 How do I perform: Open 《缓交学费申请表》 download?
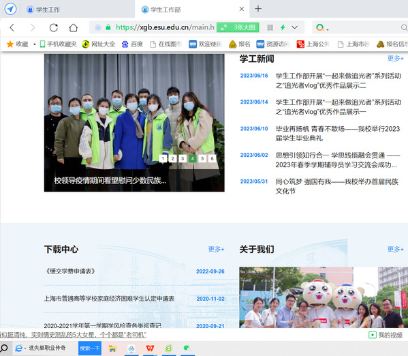71,271
